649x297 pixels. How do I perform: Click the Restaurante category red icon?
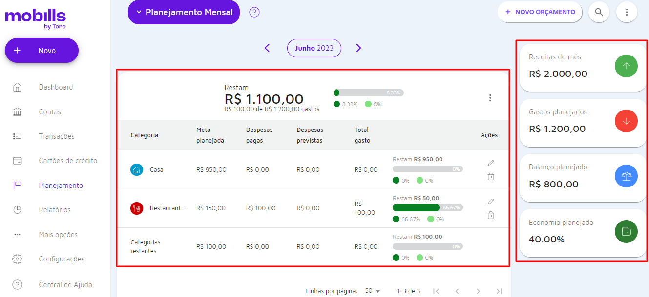[137, 208]
